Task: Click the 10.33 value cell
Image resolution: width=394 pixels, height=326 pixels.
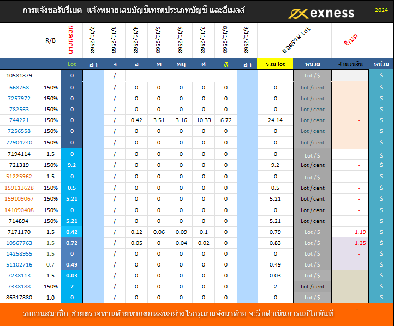Action: tap(203, 120)
